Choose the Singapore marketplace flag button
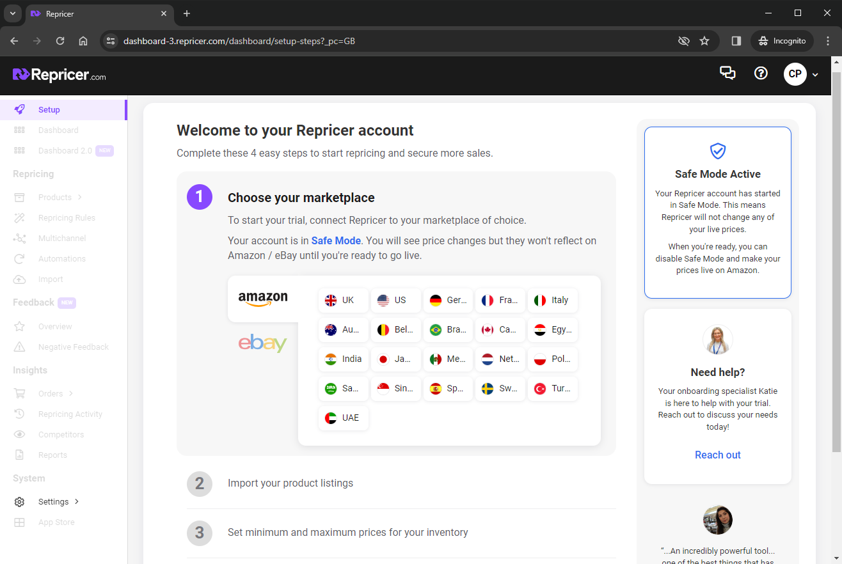This screenshot has height=564, width=842. tap(396, 388)
